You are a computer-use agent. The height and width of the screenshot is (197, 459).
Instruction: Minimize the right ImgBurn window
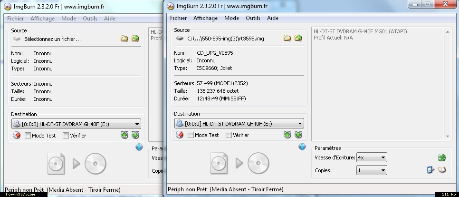pyautogui.click(x=415, y=4)
